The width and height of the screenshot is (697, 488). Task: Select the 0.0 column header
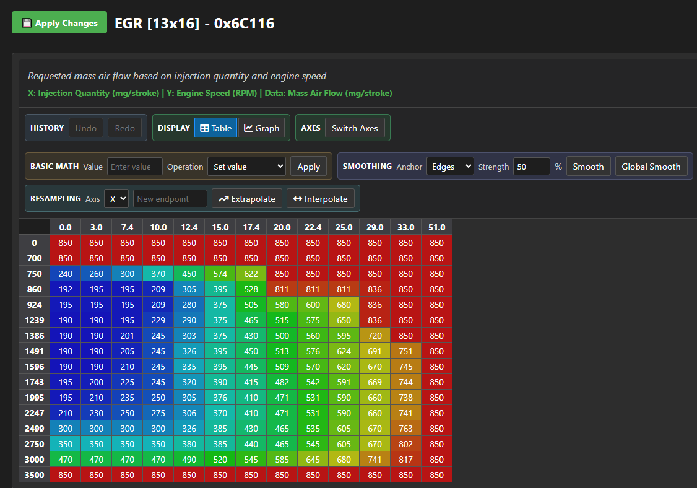pyautogui.click(x=66, y=227)
